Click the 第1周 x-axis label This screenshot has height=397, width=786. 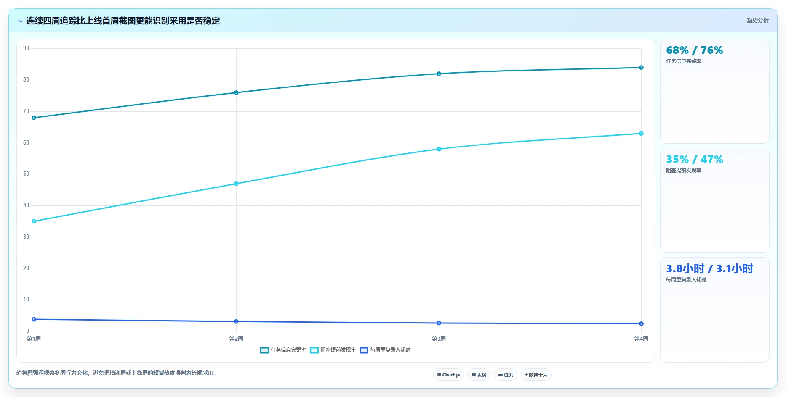(34, 339)
